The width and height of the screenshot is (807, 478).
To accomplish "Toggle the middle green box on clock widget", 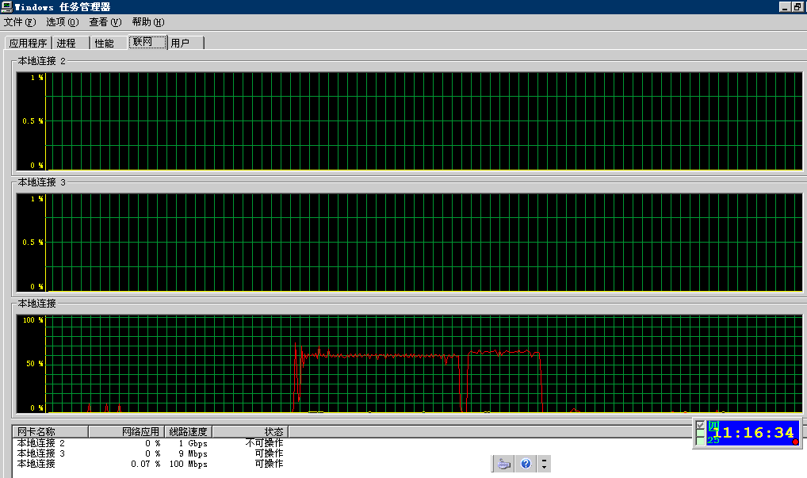I will tap(700, 434).
